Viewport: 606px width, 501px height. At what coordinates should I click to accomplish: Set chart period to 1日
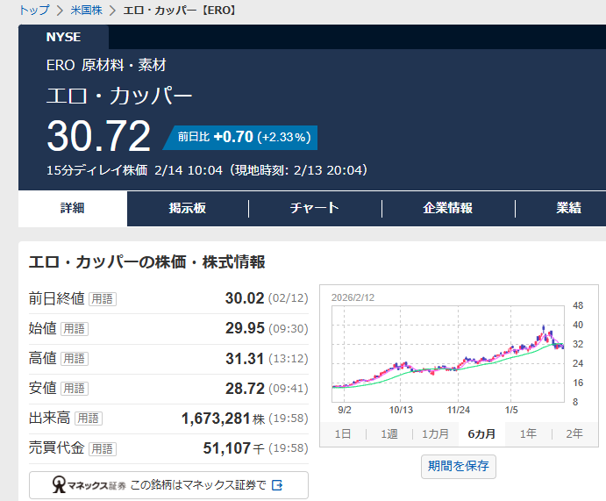[343, 433]
